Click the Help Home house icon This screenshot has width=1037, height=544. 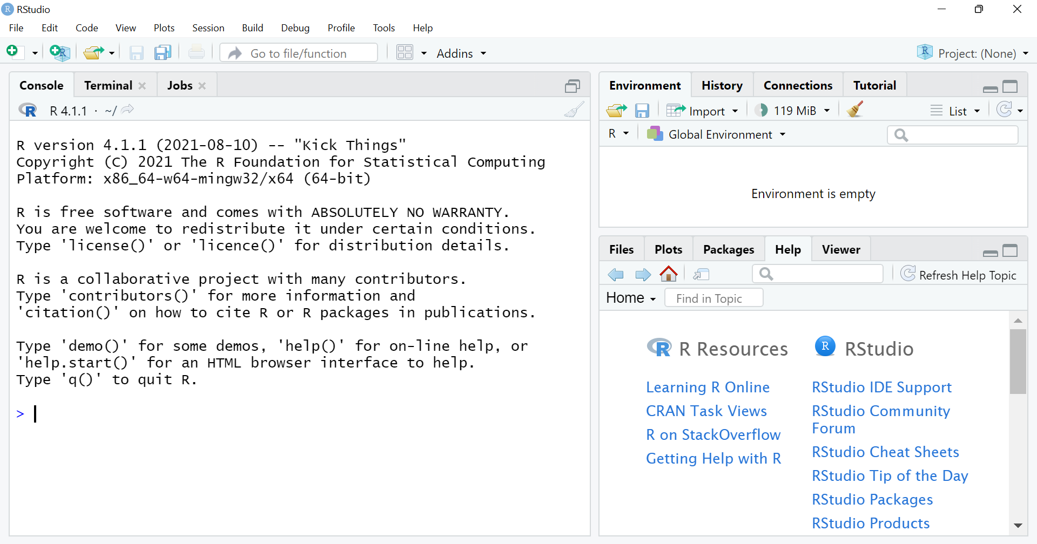point(669,274)
